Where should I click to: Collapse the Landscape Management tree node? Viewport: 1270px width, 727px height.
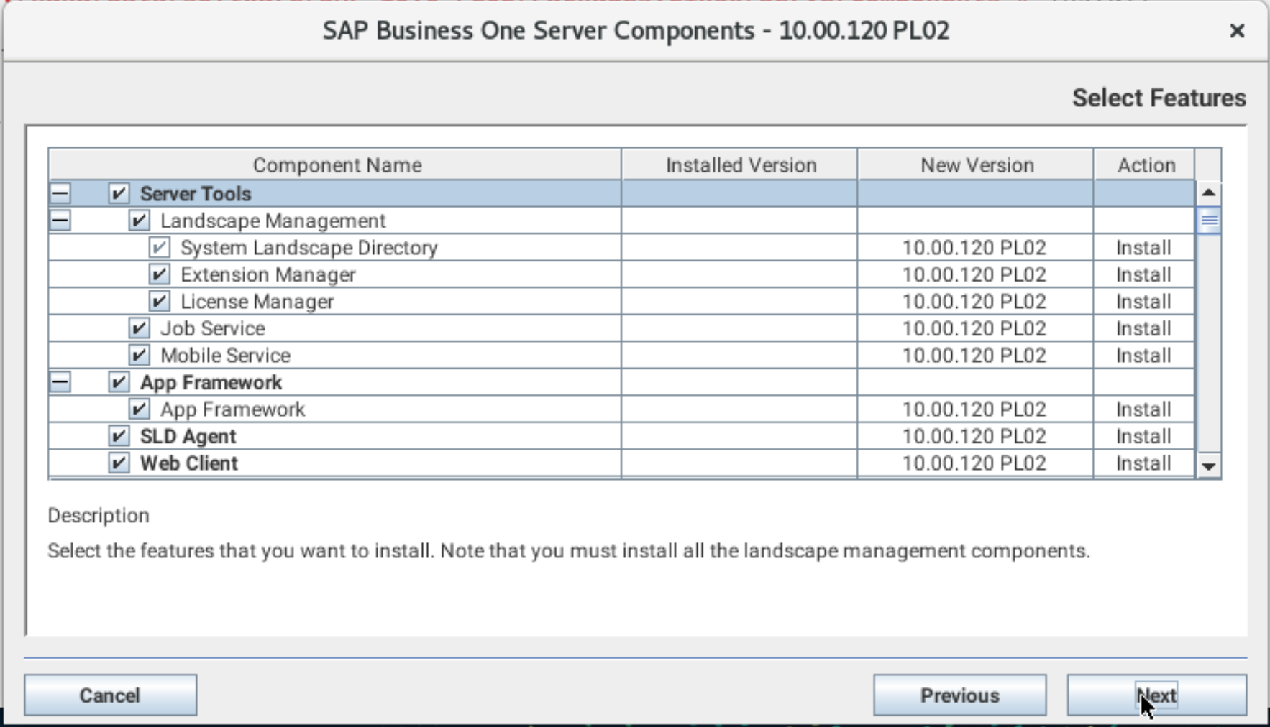point(61,221)
